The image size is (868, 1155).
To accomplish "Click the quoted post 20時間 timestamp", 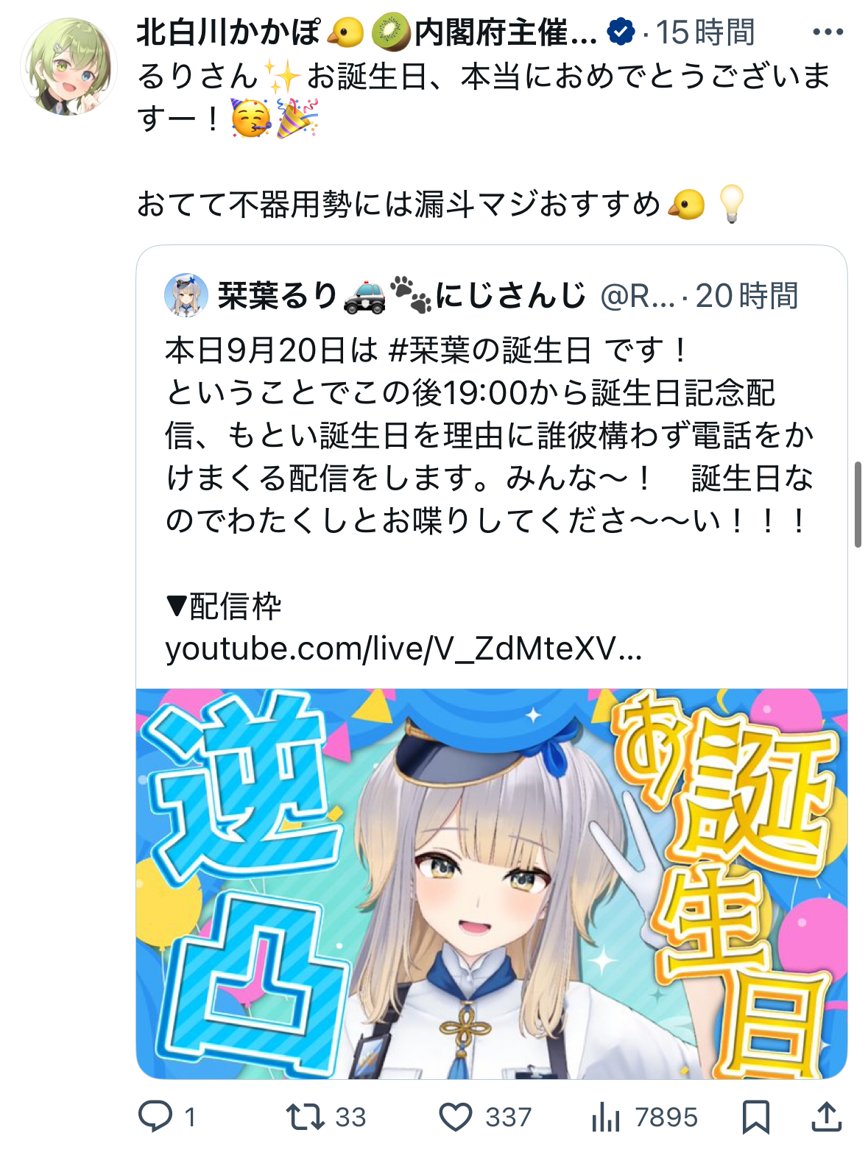I will (x=747, y=296).
